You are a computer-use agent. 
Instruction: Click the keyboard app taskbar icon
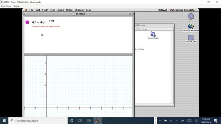89,121
